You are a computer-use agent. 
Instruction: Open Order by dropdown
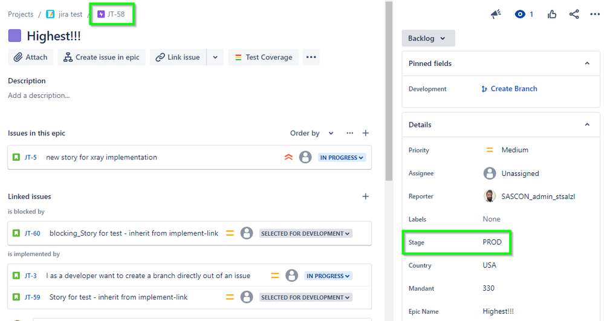[311, 133]
